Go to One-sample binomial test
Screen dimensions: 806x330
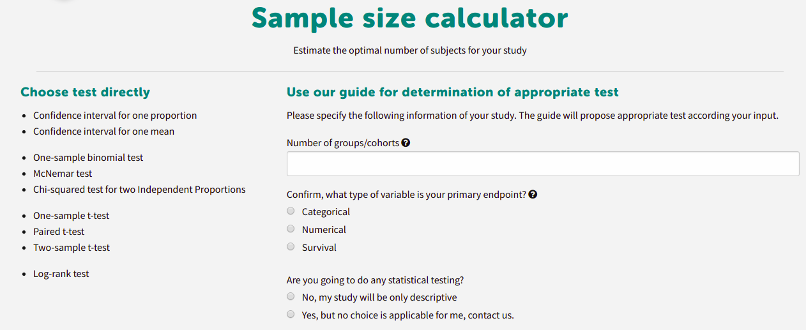click(x=88, y=158)
